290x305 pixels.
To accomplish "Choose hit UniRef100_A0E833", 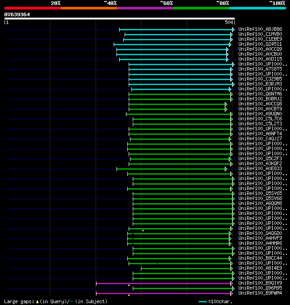I will pos(260,169).
